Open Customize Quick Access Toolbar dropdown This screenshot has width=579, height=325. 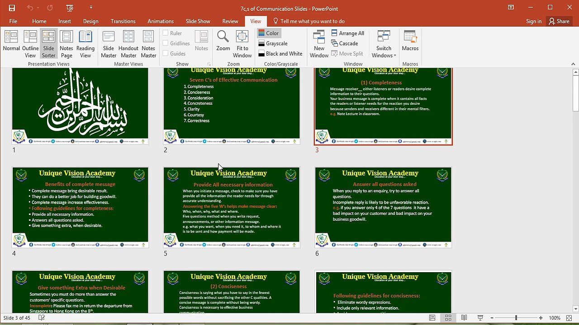[x=91, y=8]
